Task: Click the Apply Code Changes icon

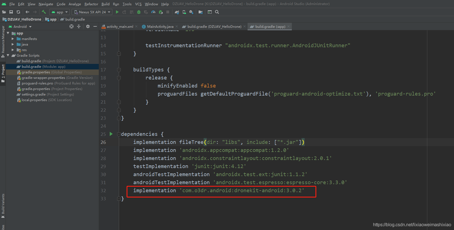Action: point(132,12)
